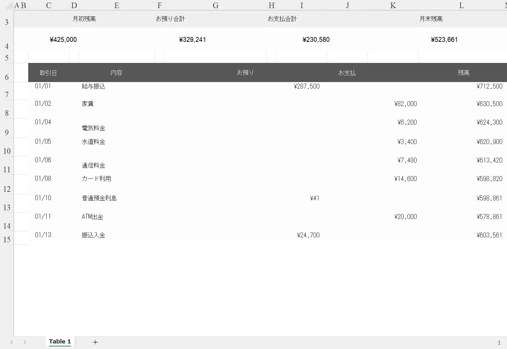The width and height of the screenshot is (507, 349).
Task: Select the ¥230,580 payments total cell
Action: [x=316, y=40]
